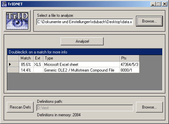Click the TrIDNET title bar app icon
The image size is (169, 124).
(4, 4)
